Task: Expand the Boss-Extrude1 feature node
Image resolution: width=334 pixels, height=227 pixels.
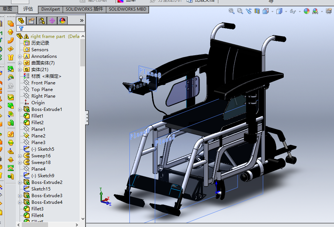Action: [20, 109]
